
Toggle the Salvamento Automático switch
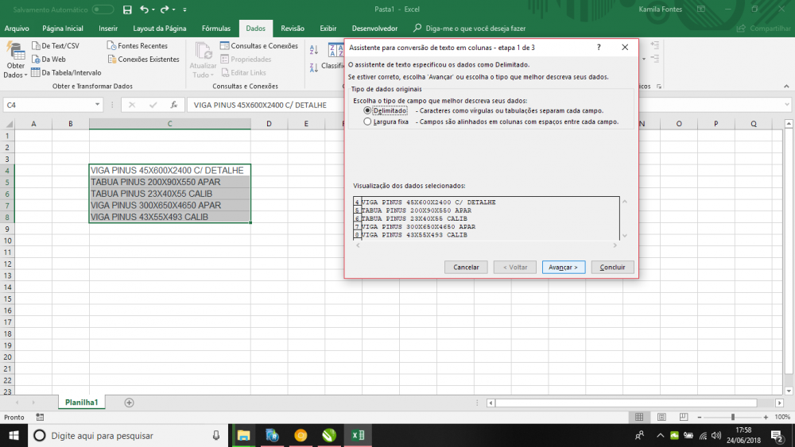103,10
